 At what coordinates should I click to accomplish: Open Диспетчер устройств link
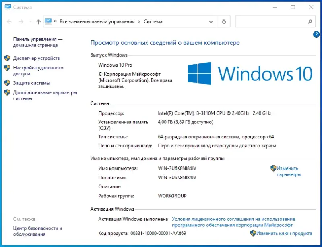[36, 58]
